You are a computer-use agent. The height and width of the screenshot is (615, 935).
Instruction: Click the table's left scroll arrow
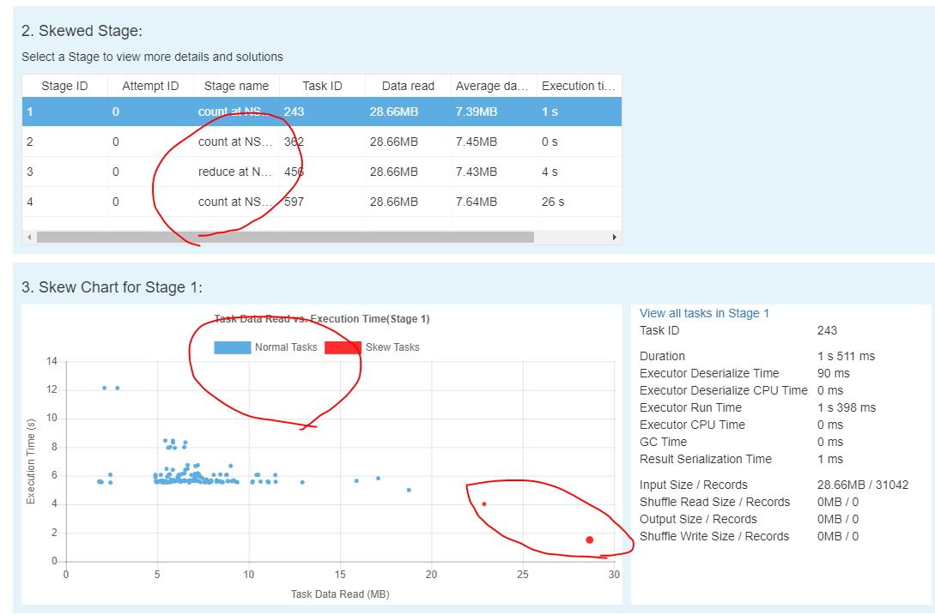pyautogui.click(x=29, y=238)
